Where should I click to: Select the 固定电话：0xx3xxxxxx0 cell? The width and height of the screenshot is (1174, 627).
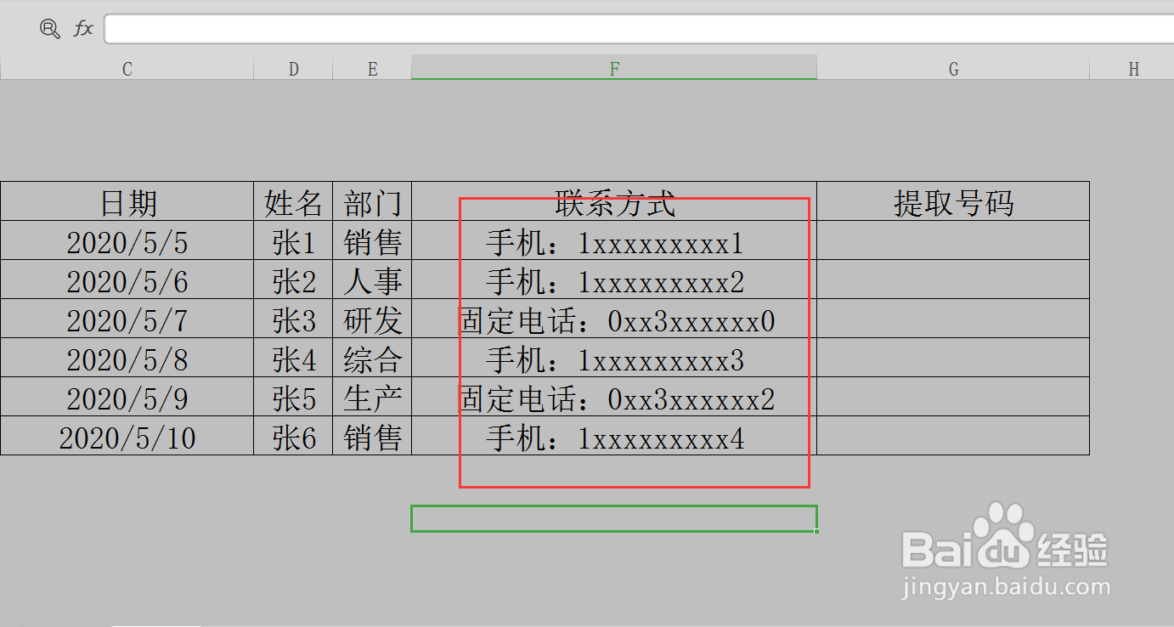613,319
